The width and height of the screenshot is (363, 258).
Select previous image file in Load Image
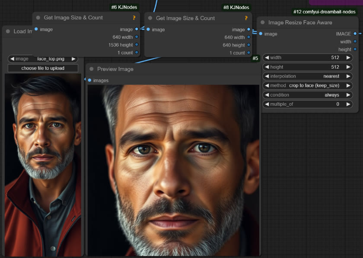(12, 59)
